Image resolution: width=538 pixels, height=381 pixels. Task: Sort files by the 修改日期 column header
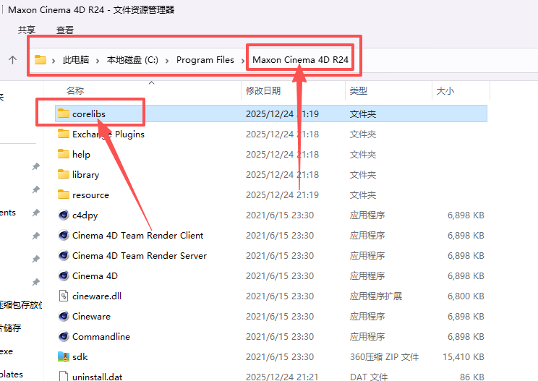tap(263, 90)
